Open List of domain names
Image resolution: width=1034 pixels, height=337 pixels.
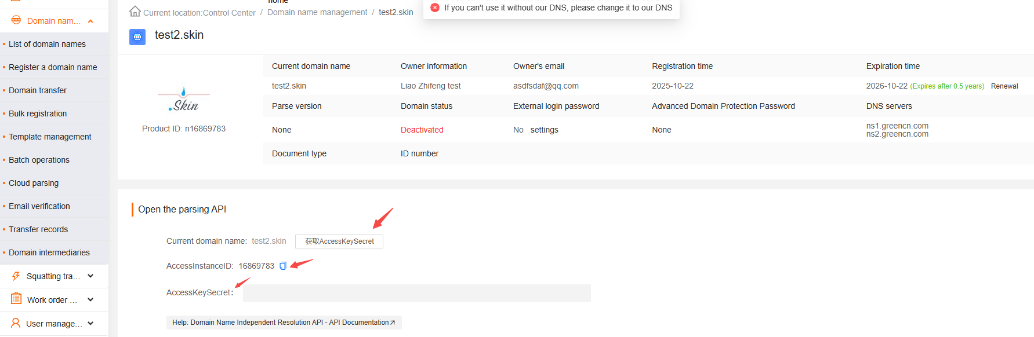point(47,44)
